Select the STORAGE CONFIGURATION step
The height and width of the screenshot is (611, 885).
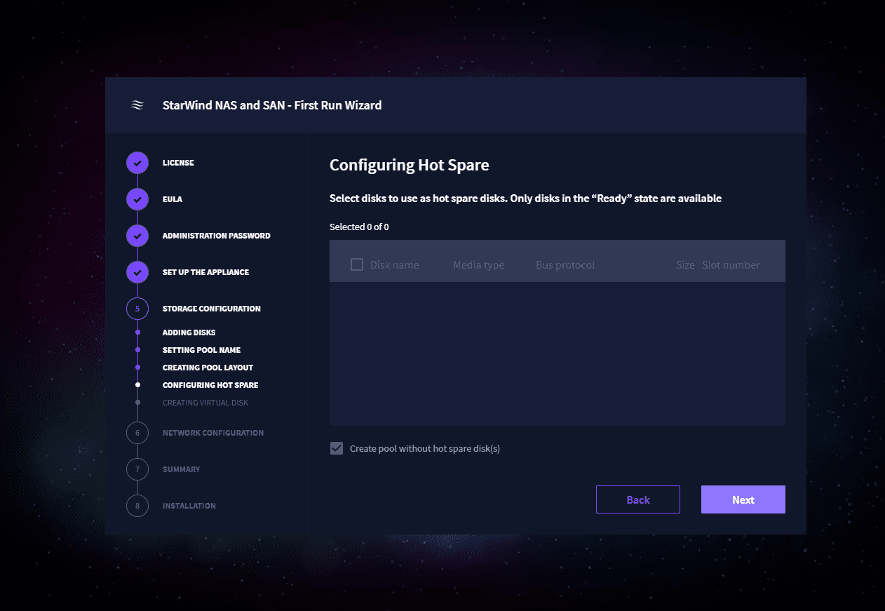pyautogui.click(x=212, y=309)
